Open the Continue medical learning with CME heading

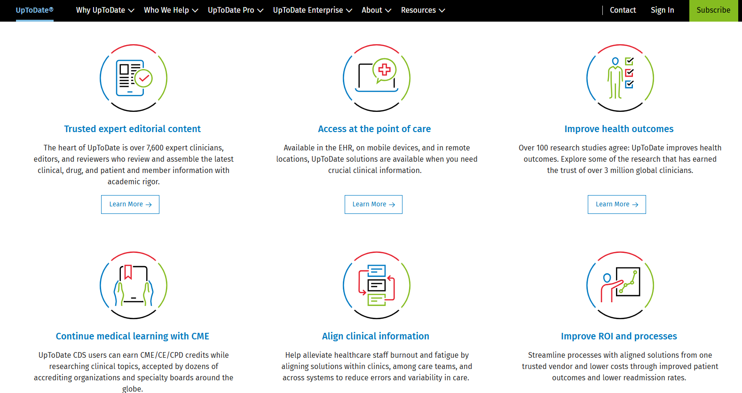133,336
